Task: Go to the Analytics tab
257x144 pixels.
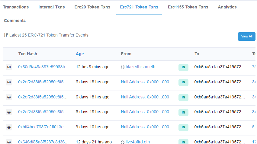Action: point(227,7)
